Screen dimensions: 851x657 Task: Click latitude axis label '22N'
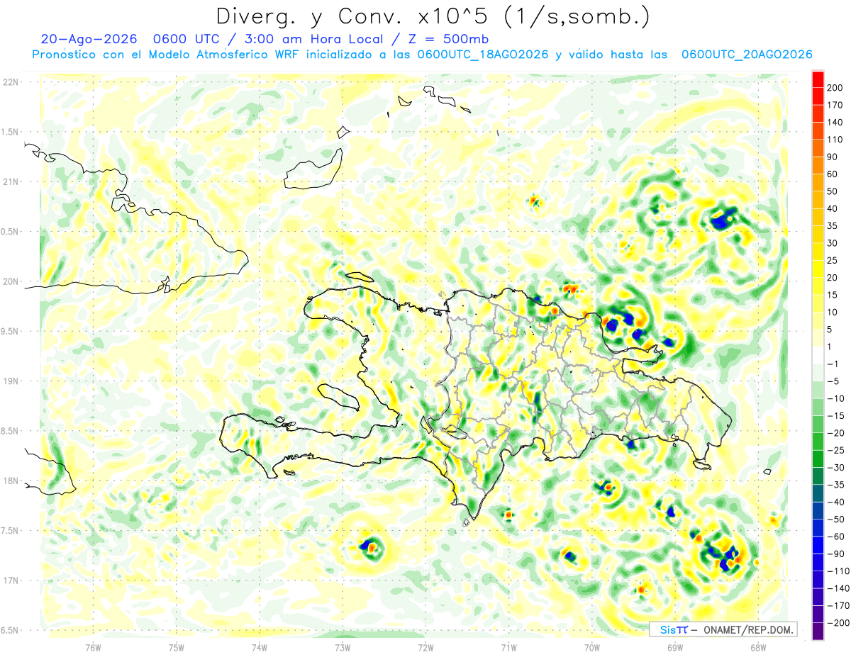pyautogui.click(x=10, y=82)
